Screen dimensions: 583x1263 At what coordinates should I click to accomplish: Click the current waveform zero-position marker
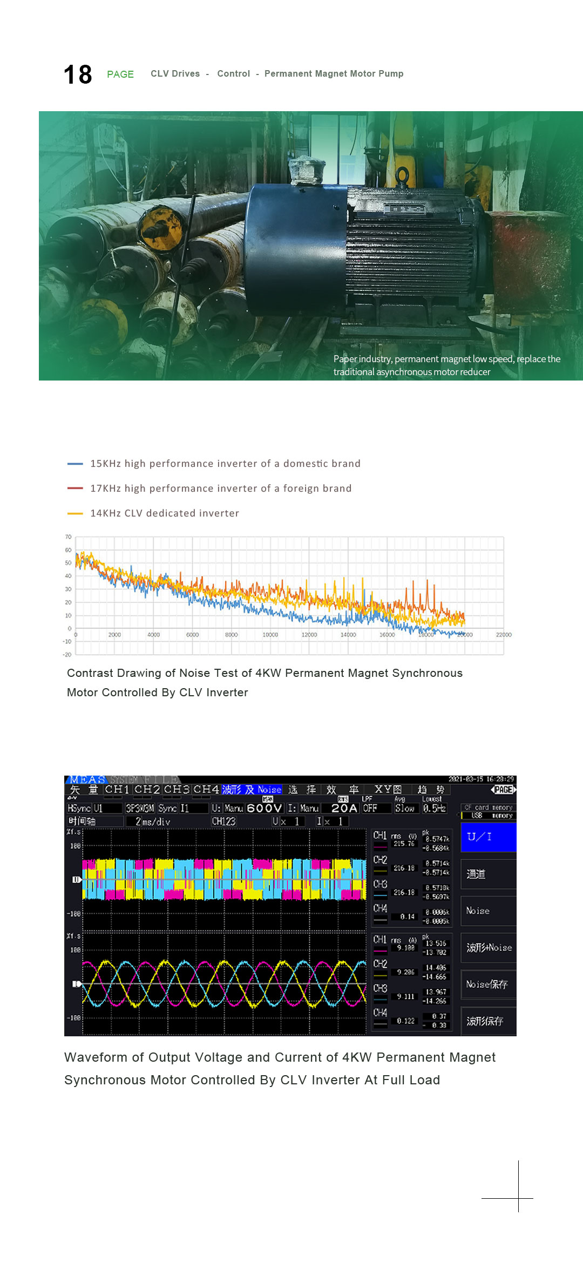click(76, 984)
